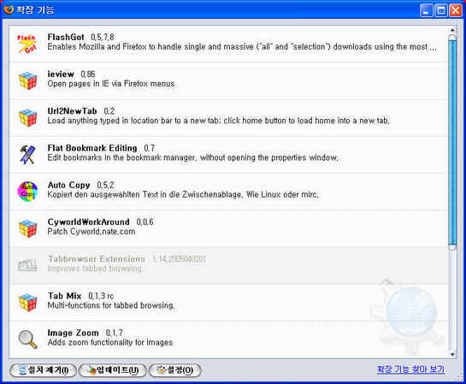Click the Auto Copy colorful circle icon
Viewport: 466px width, 384px height.
point(27,191)
